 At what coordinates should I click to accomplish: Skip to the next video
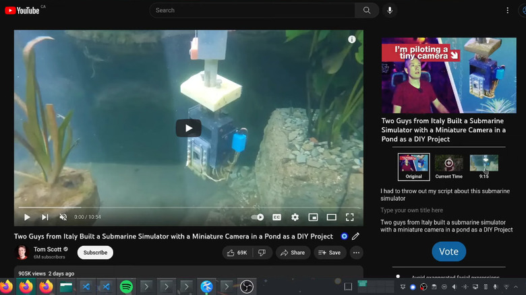click(45, 217)
